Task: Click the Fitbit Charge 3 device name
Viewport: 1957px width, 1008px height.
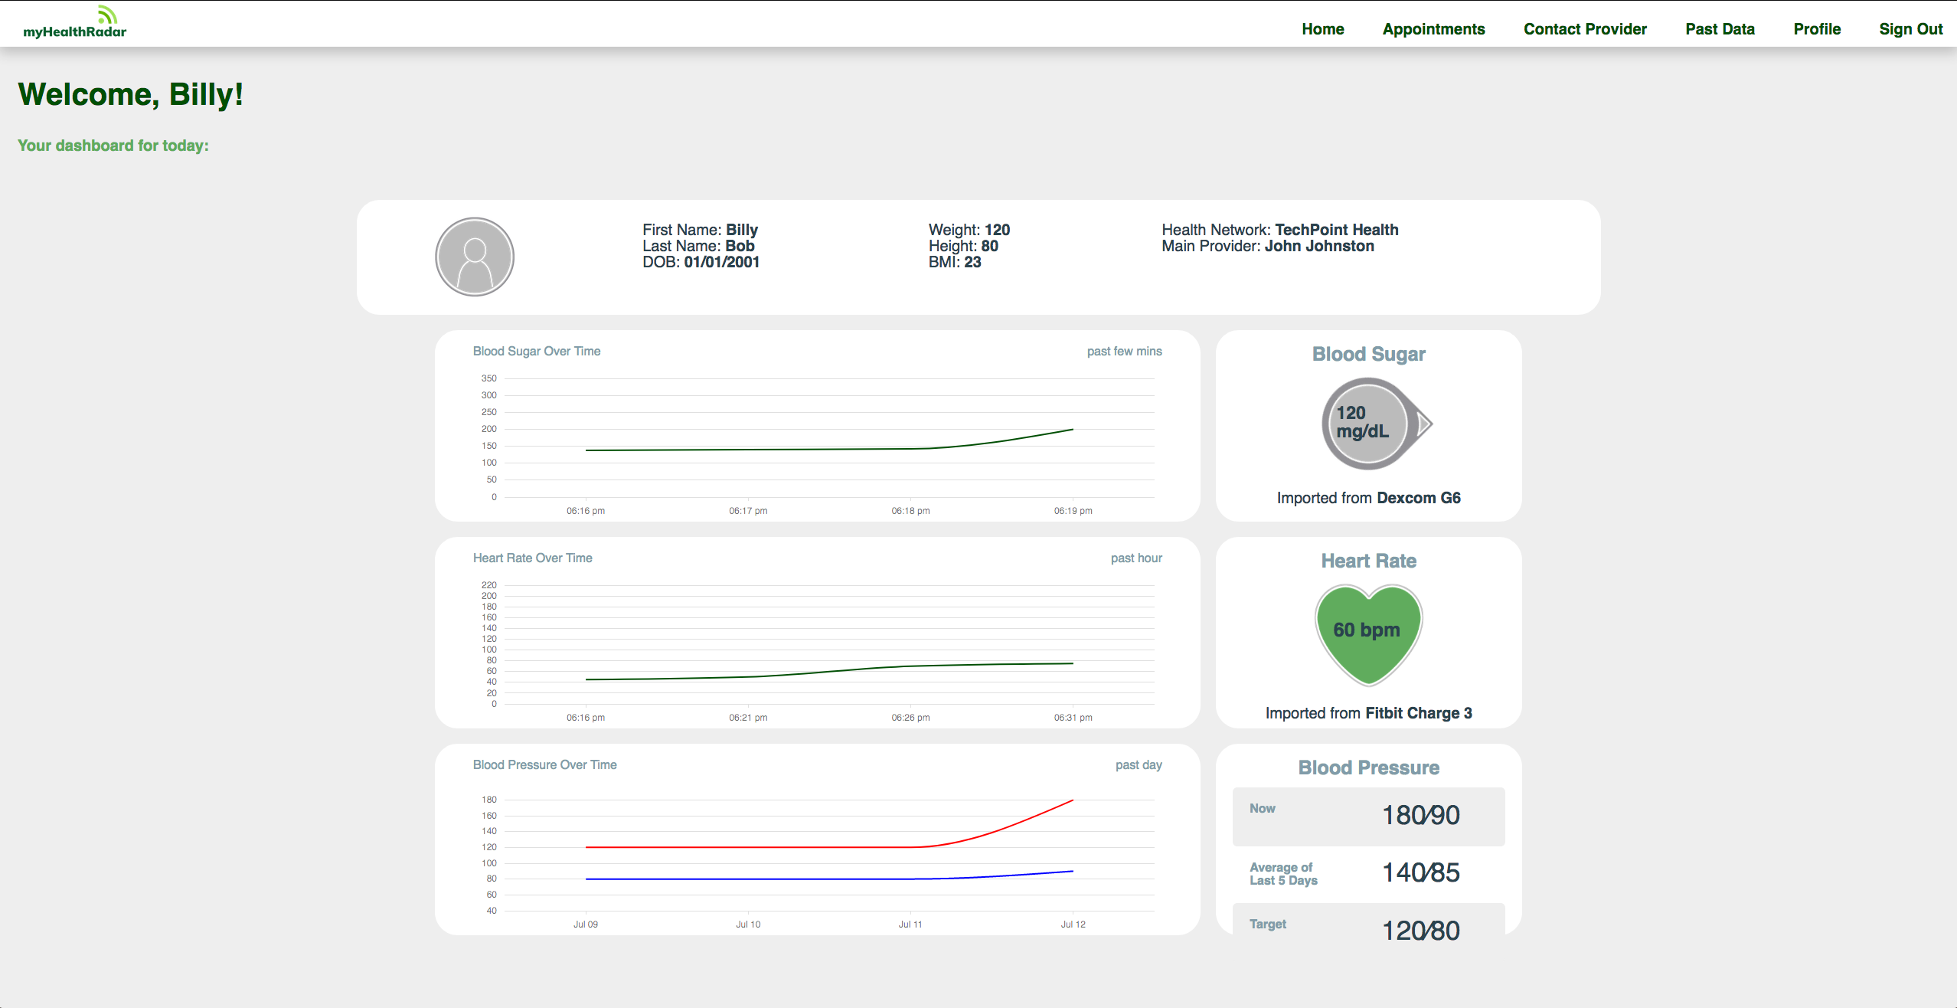Action: 1418,713
